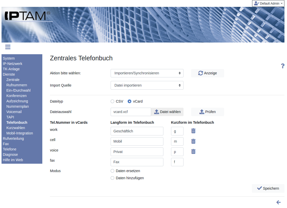Image resolution: width=287 pixels, height=208 pixels.
Task: Go to Voicemail in the sidebar
Action: 14,112
